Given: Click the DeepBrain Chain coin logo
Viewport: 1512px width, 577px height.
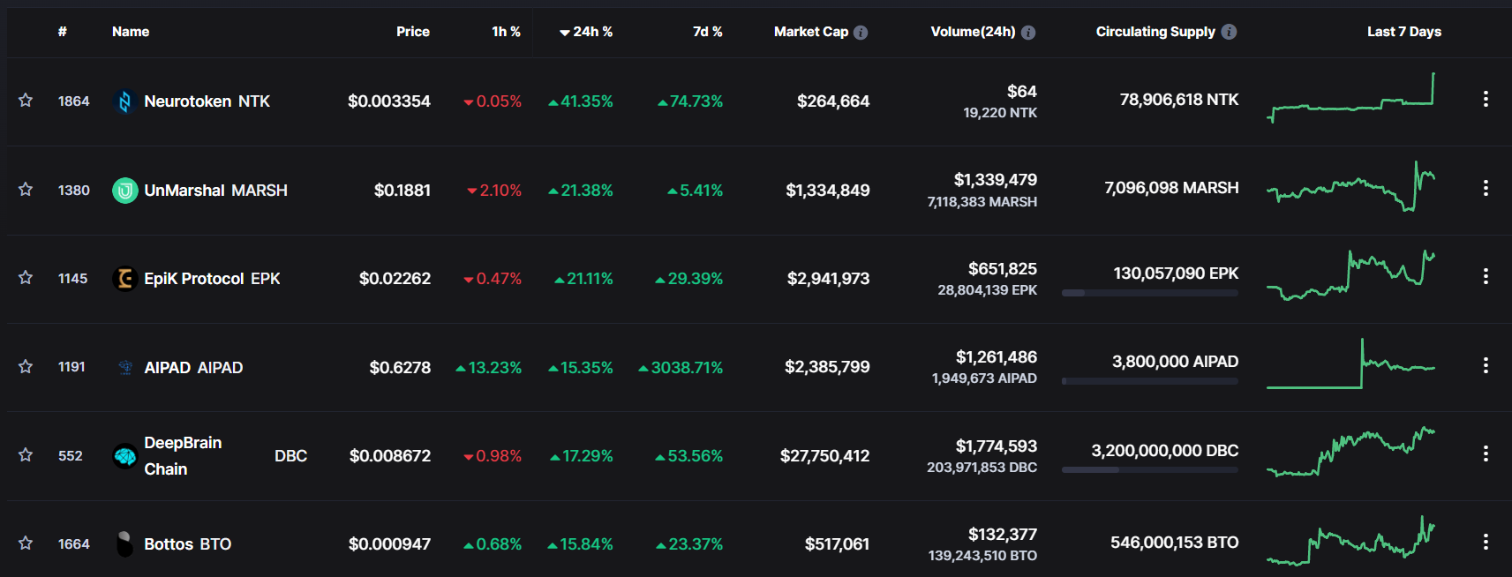Looking at the screenshot, I should pyautogui.click(x=125, y=456).
